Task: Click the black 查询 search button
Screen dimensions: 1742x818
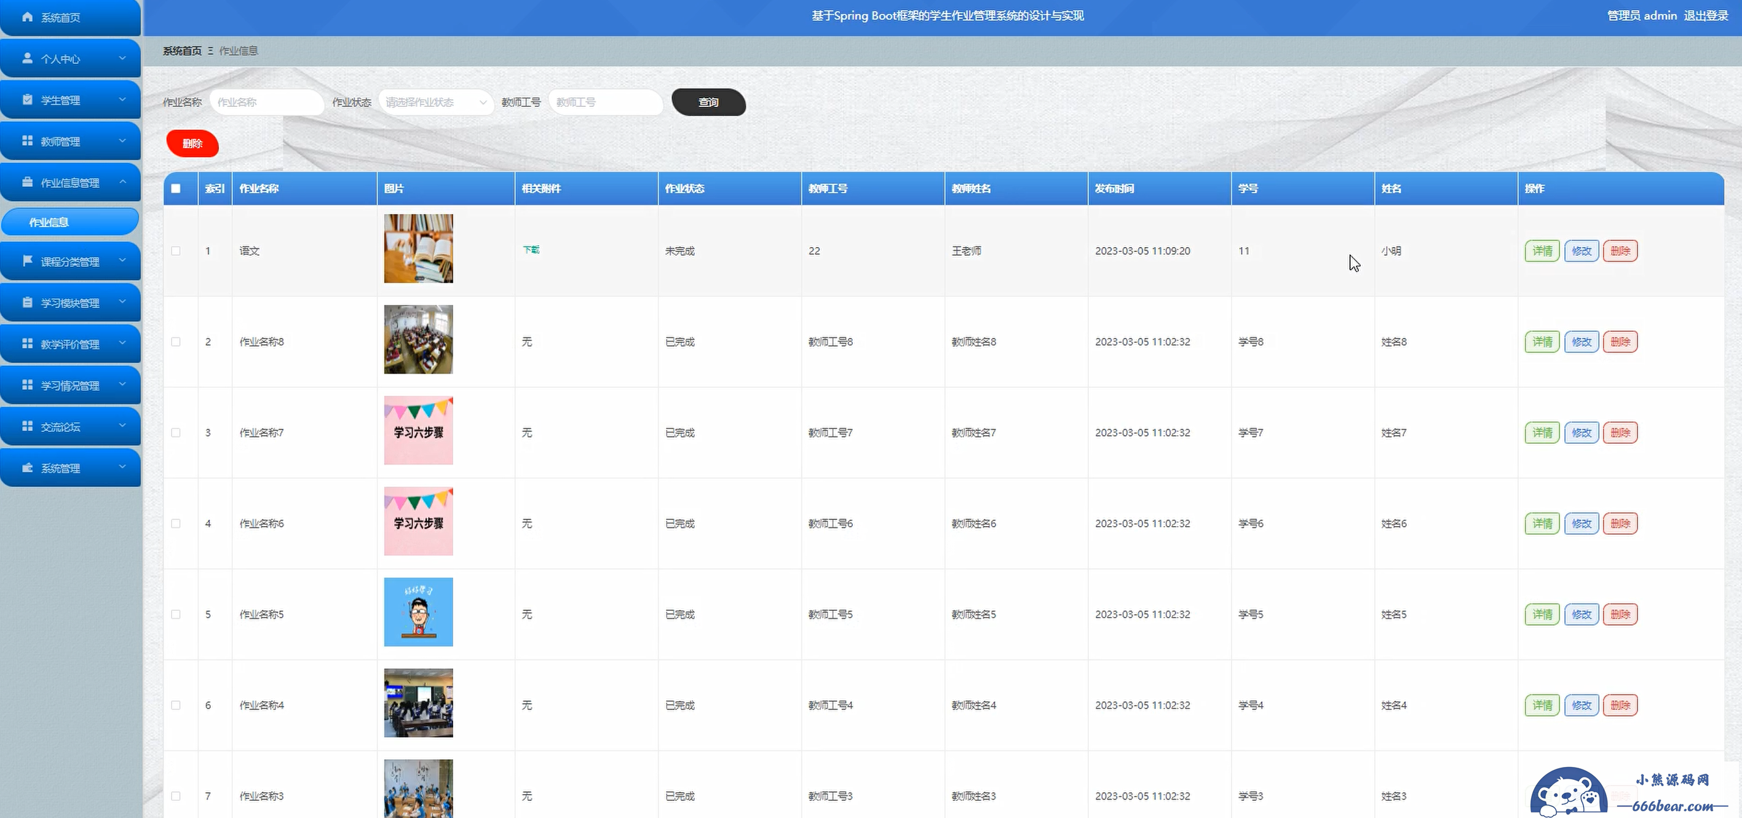Action: coord(709,102)
